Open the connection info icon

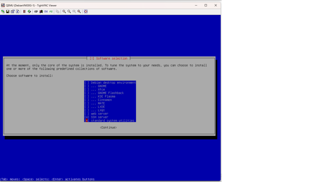18,11
